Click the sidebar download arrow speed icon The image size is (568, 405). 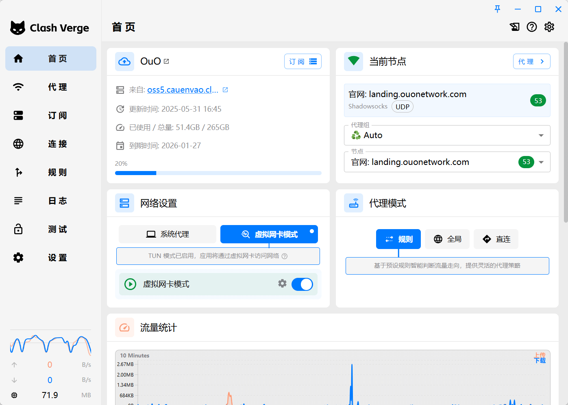point(14,380)
